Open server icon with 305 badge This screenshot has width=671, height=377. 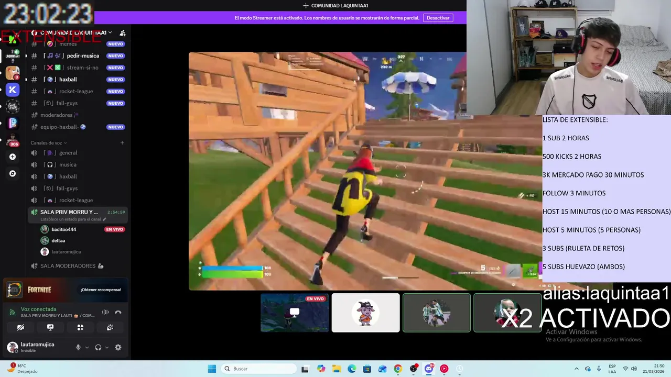click(13, 140)
